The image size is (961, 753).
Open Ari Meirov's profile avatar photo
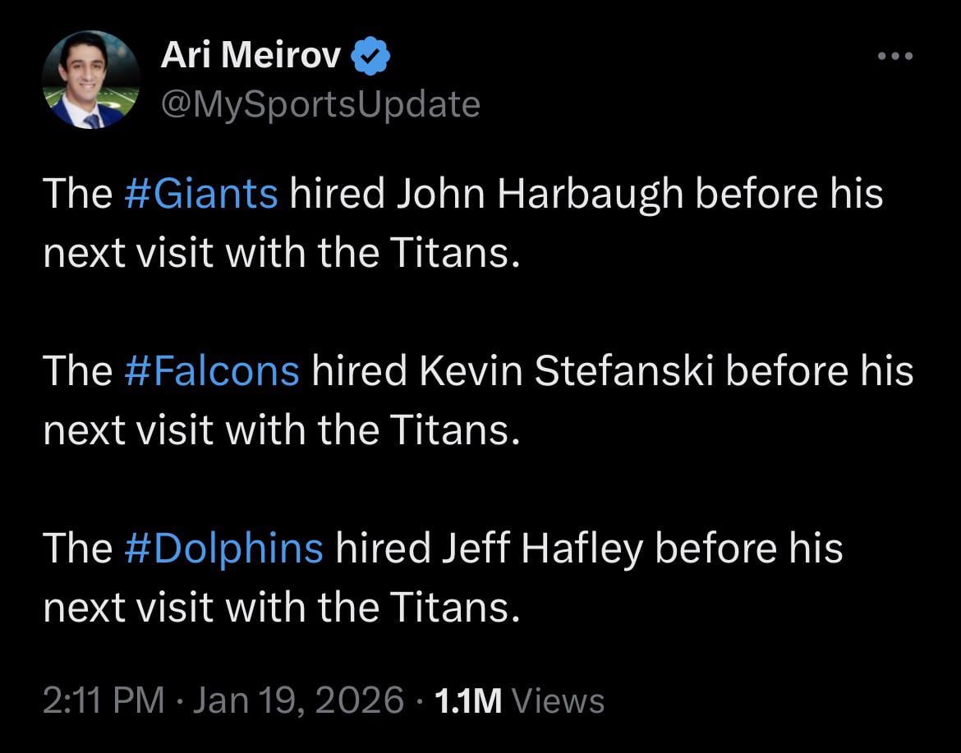tap(90, 80)
